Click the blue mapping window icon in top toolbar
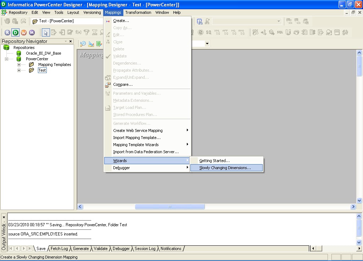 tap(199, 22)
